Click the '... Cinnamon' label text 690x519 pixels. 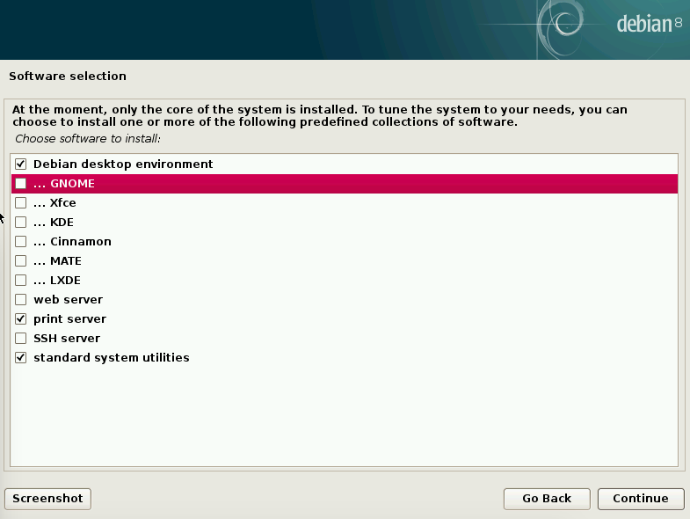tap(72, 242)
